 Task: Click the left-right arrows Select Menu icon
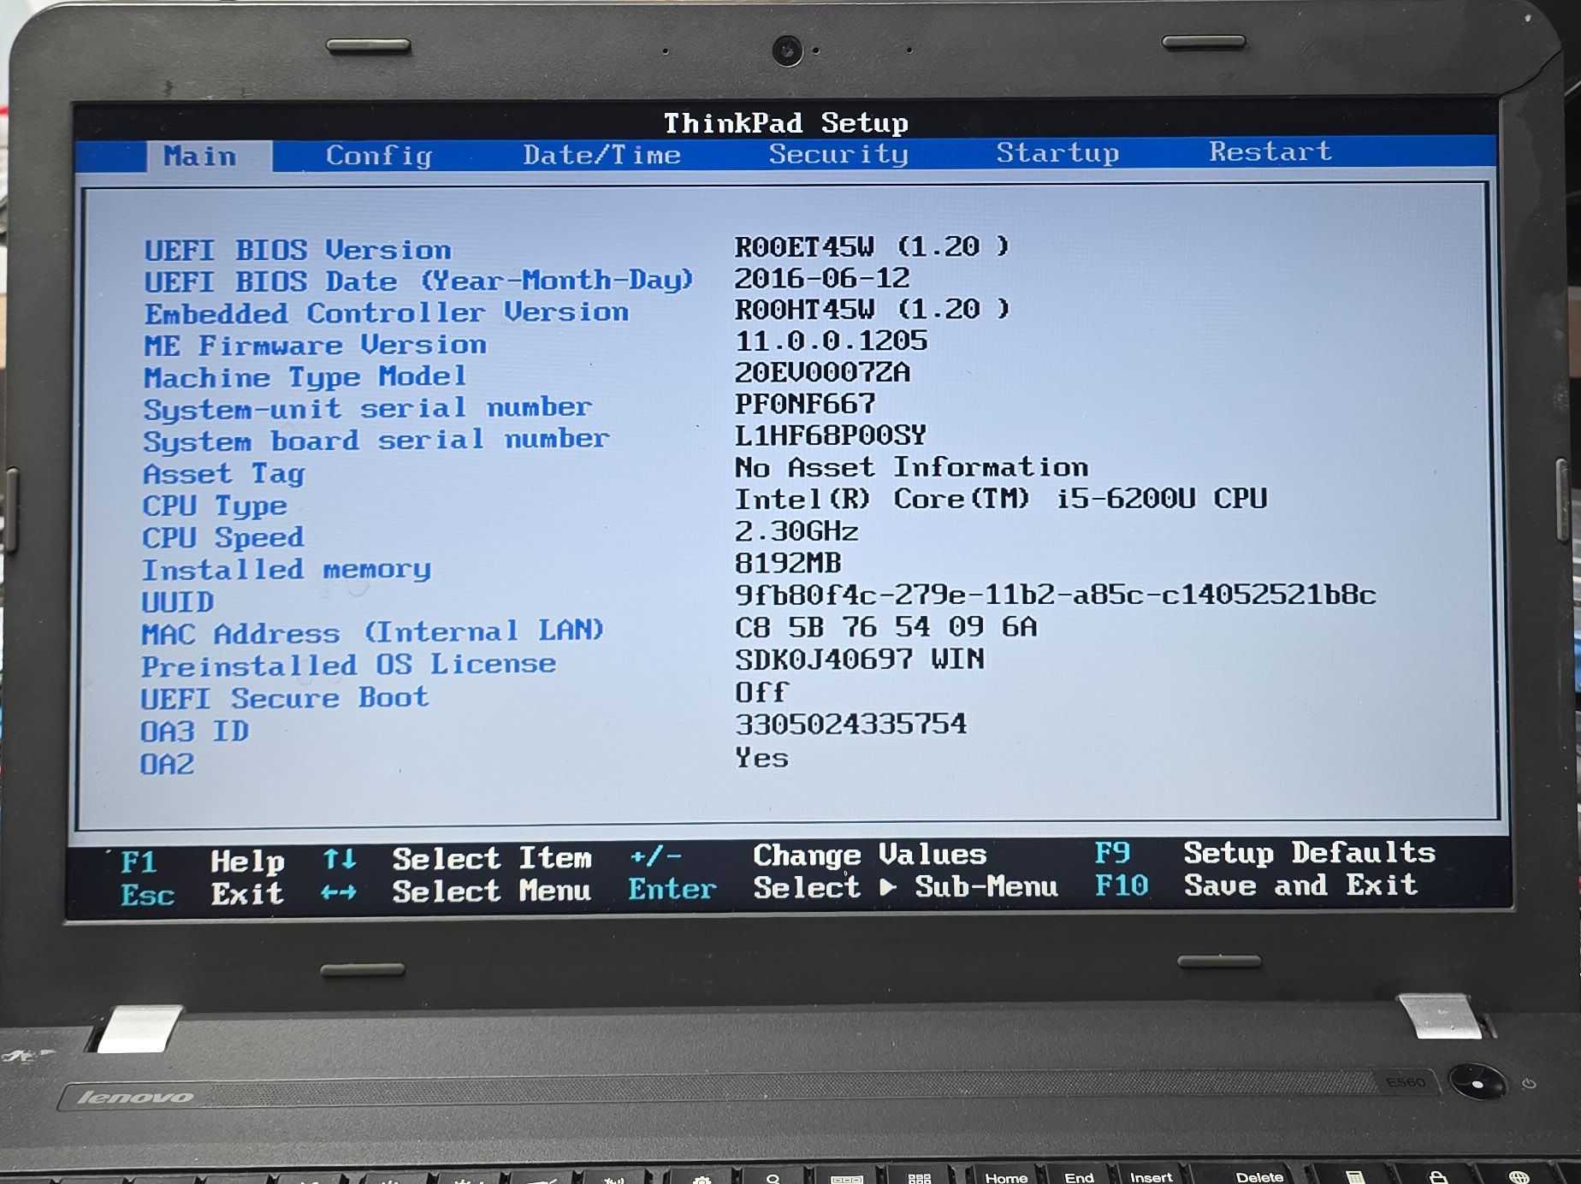pos(339,893)
